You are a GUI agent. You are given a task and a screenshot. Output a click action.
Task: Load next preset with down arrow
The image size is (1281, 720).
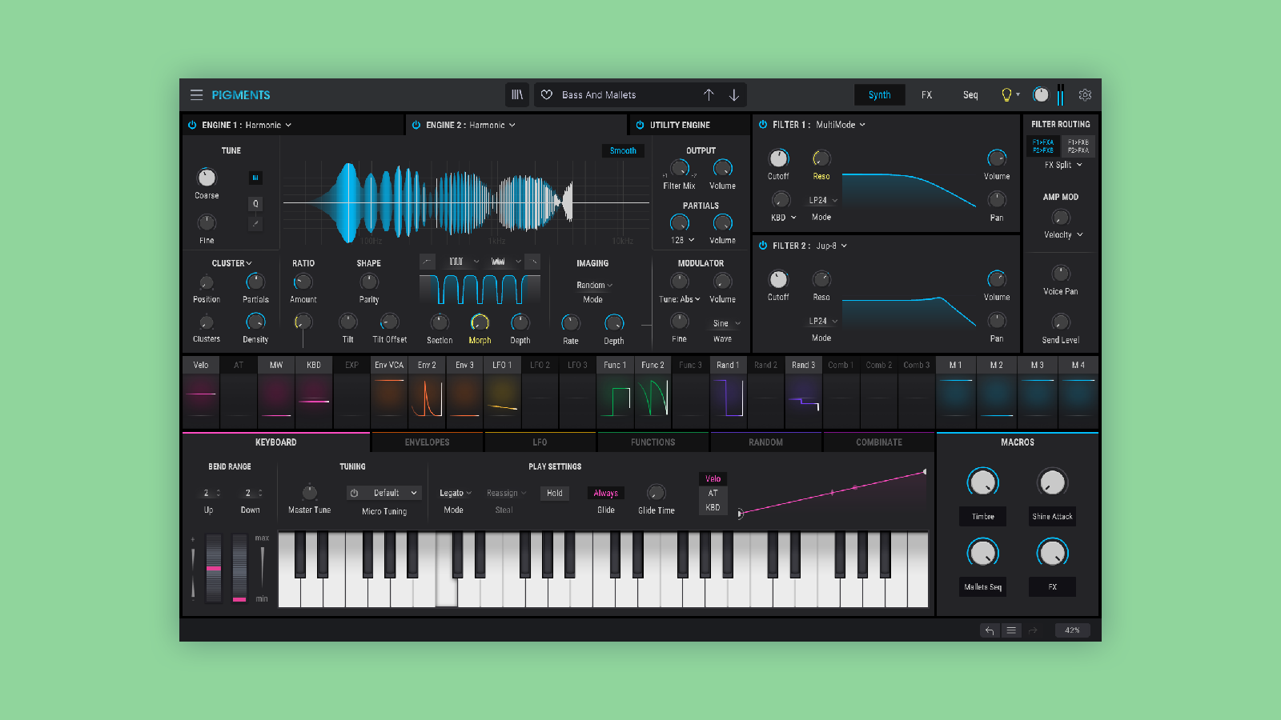733,94
